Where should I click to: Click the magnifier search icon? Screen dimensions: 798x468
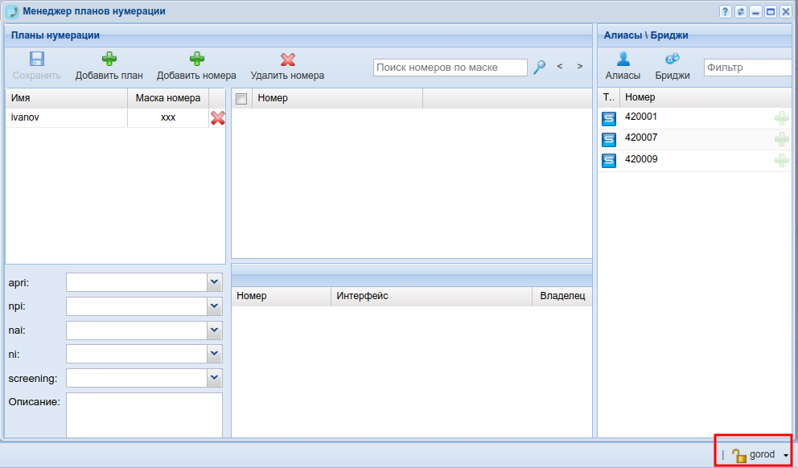click(x=540, y=68)
